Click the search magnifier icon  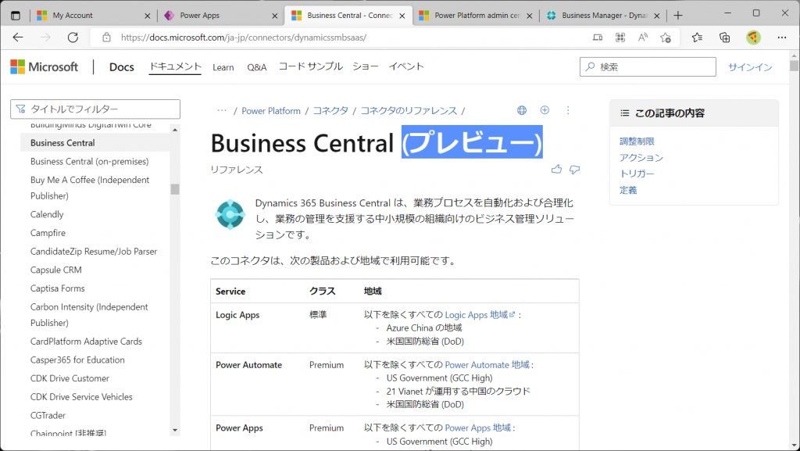591,67
